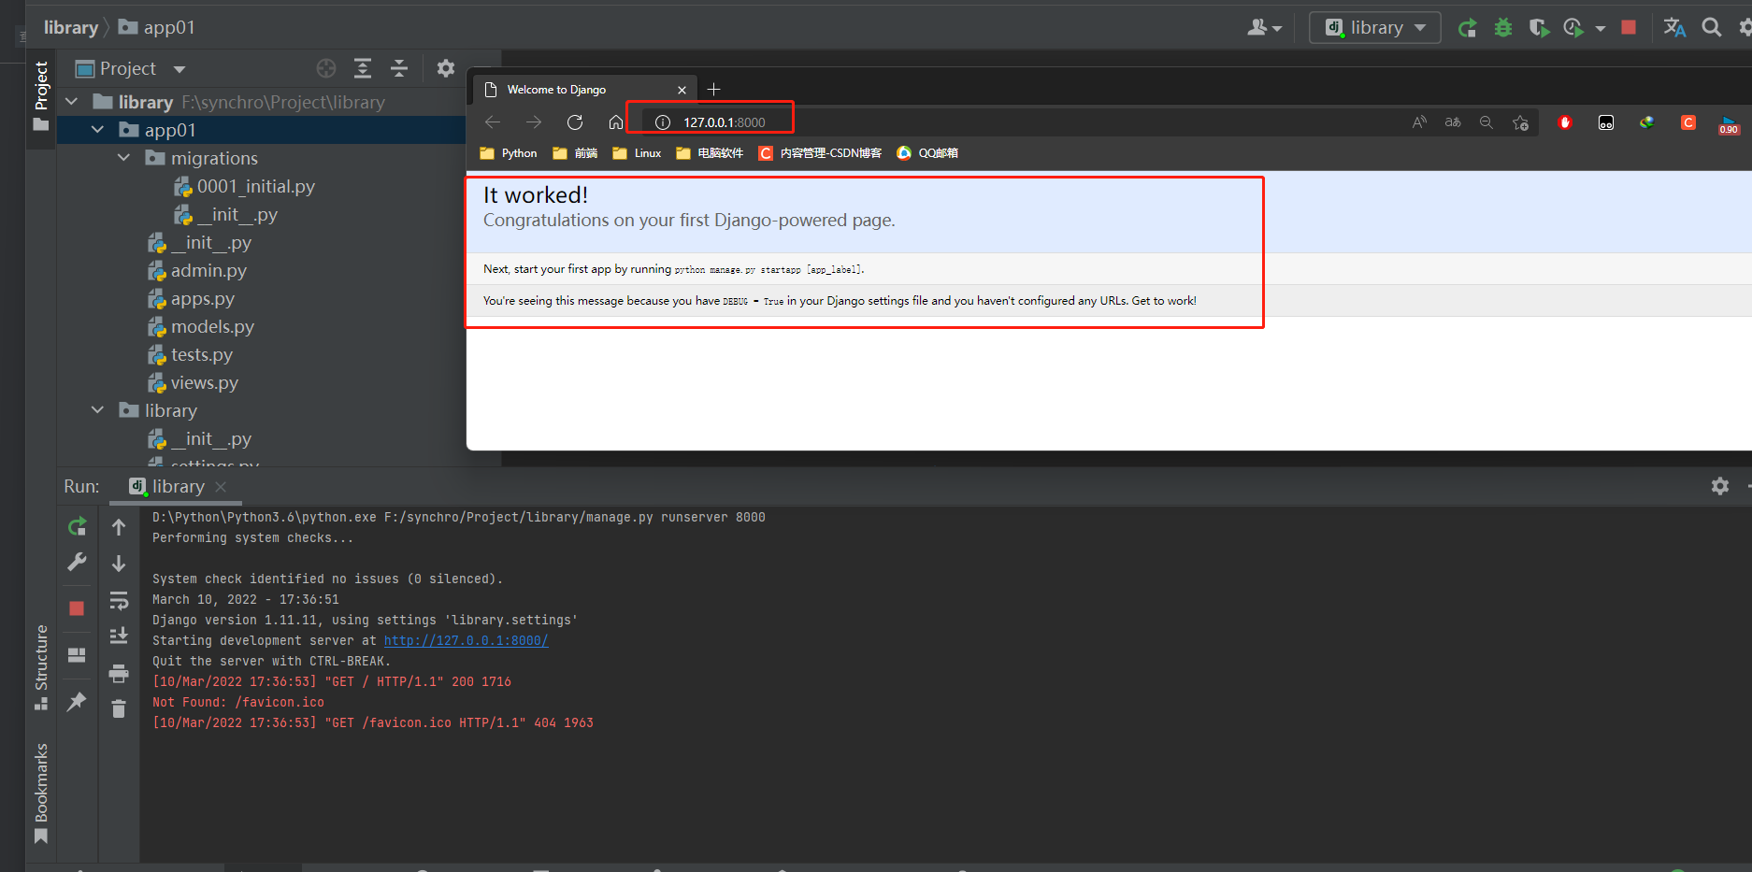Open user account dropdown arrow

(x=1277, y=29)
